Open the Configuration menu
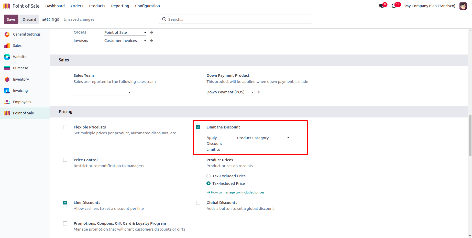Viewport: 472px width, 238px height. pos(147,6)
